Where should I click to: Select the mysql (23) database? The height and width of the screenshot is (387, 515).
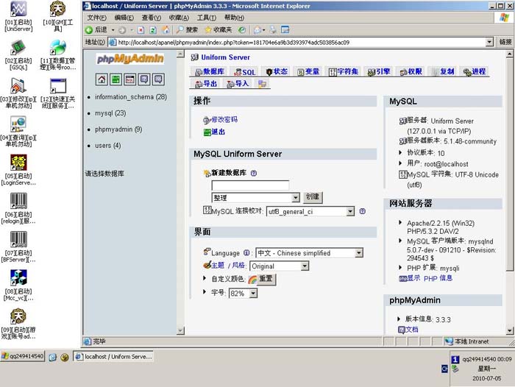point(110,113)
